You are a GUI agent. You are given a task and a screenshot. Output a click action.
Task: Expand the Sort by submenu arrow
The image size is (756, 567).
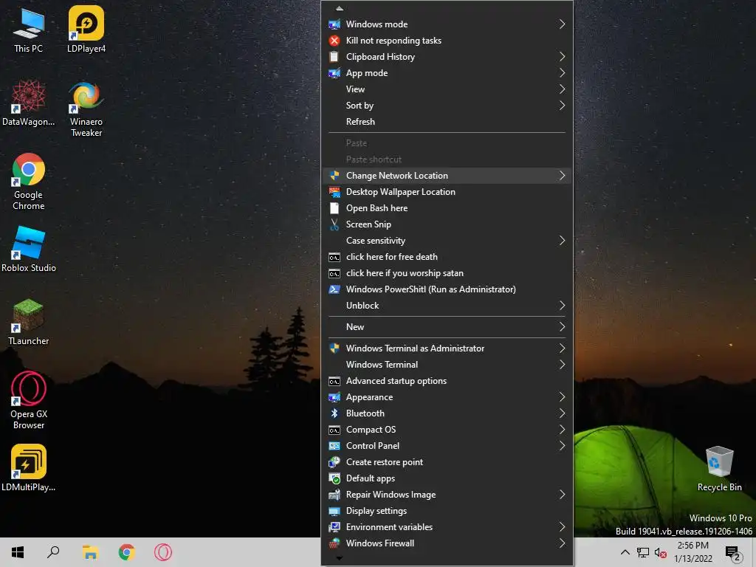point(562,106)
